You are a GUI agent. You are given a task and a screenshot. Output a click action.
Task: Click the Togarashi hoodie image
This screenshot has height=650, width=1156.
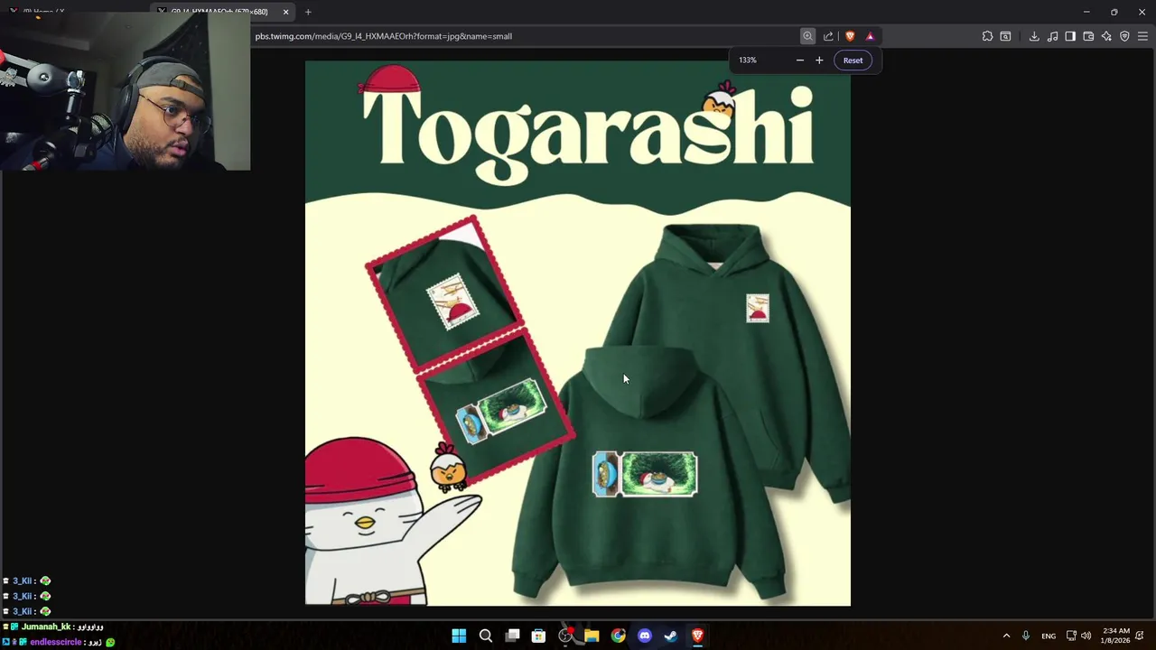coord(578,333)
